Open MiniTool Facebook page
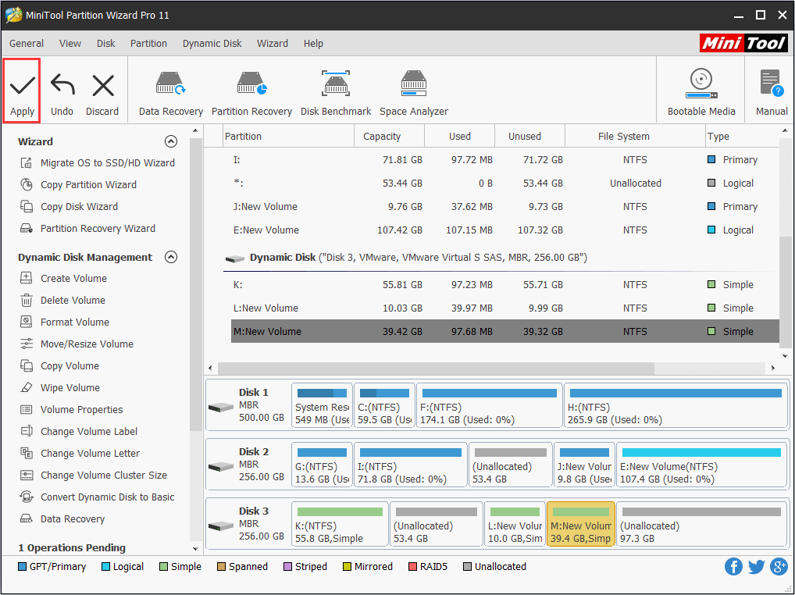Viewport: 795px width, 595px height. [733, 566]
